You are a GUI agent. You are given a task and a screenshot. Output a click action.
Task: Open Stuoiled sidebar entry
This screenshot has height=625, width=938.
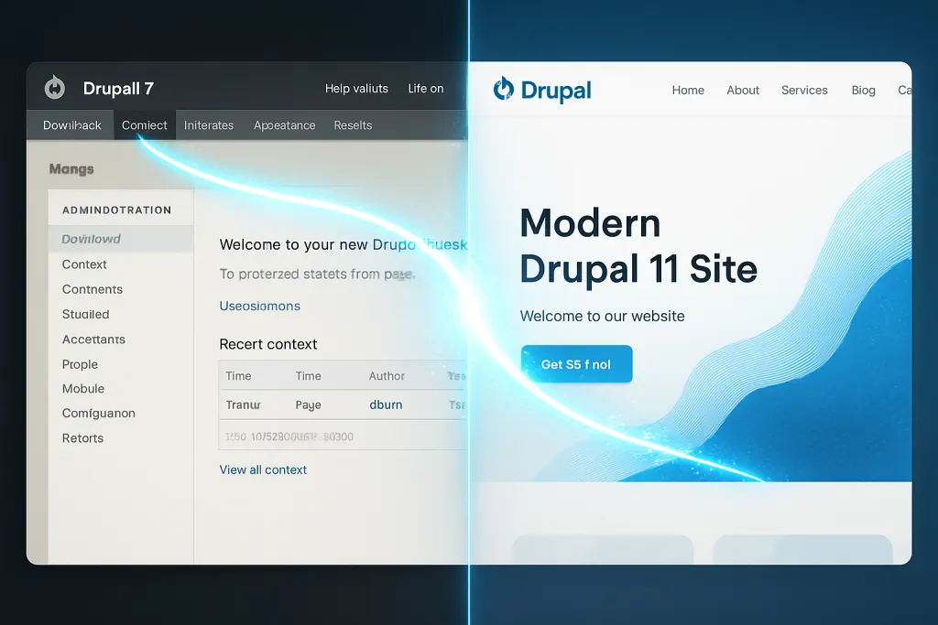tap(85, 314)
